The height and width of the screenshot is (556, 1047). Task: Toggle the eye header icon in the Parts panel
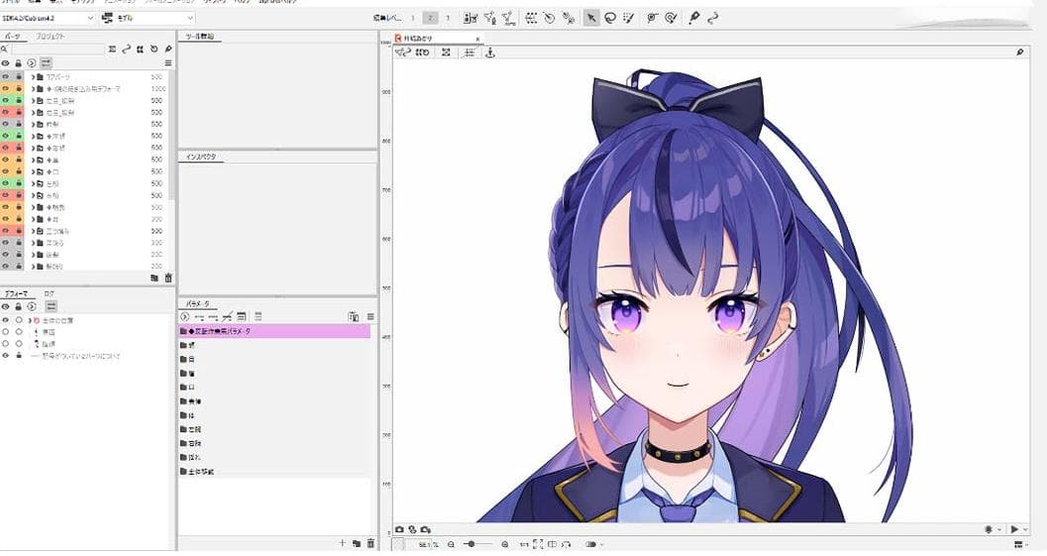point(5,62)
